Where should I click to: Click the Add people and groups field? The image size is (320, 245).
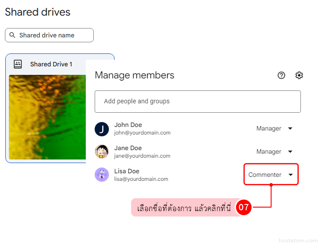197,102
